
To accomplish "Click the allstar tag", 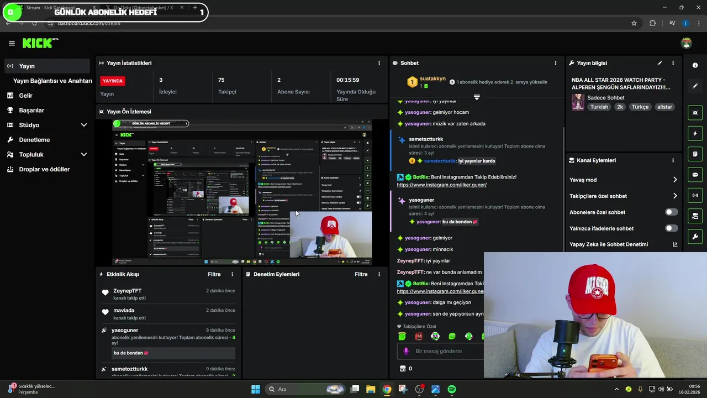I will click(664, 107).
